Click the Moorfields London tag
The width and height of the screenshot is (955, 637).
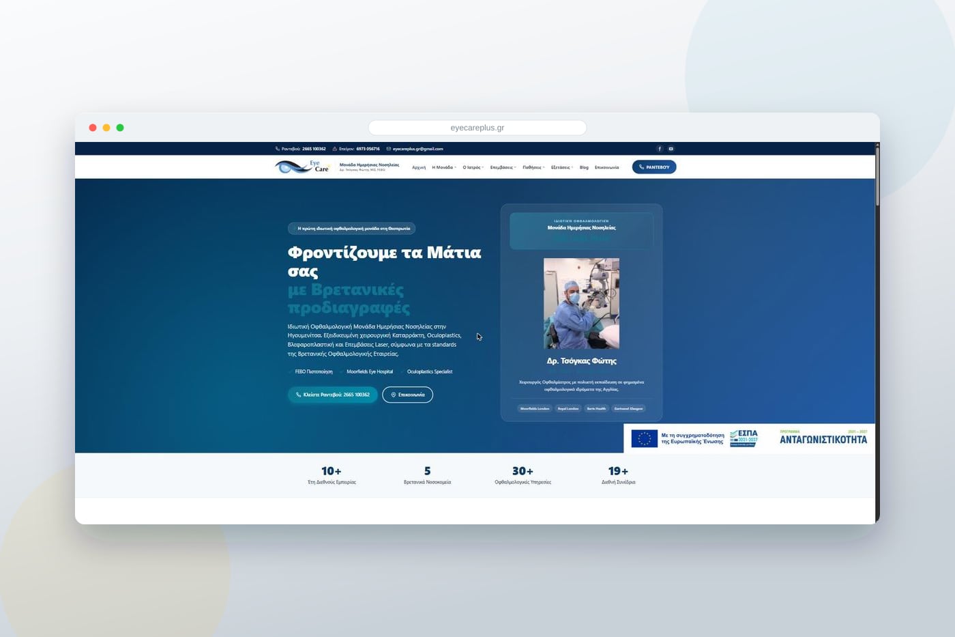pos(535,408)
